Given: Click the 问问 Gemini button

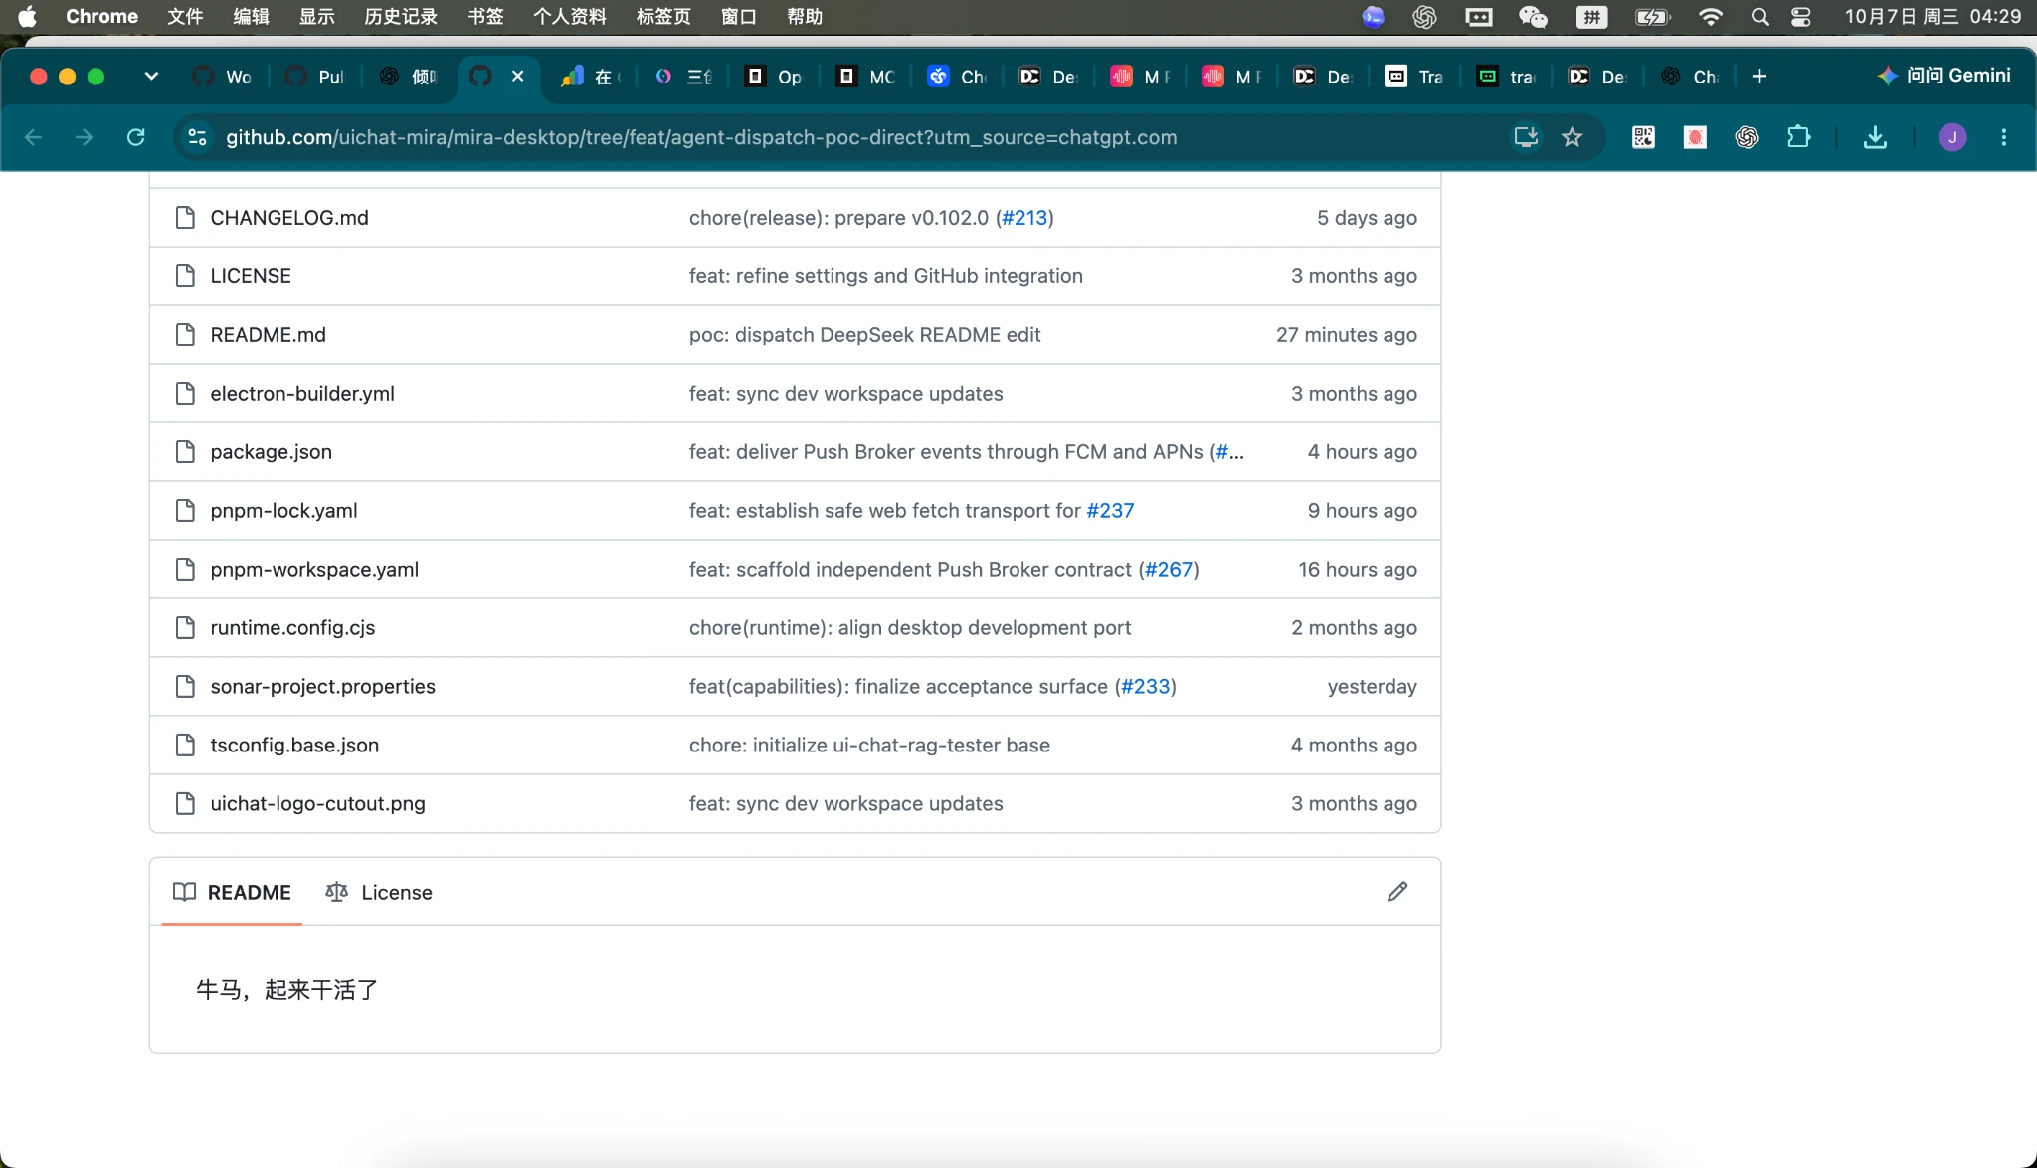Looking at the screenshot, I should [1944, 76].
